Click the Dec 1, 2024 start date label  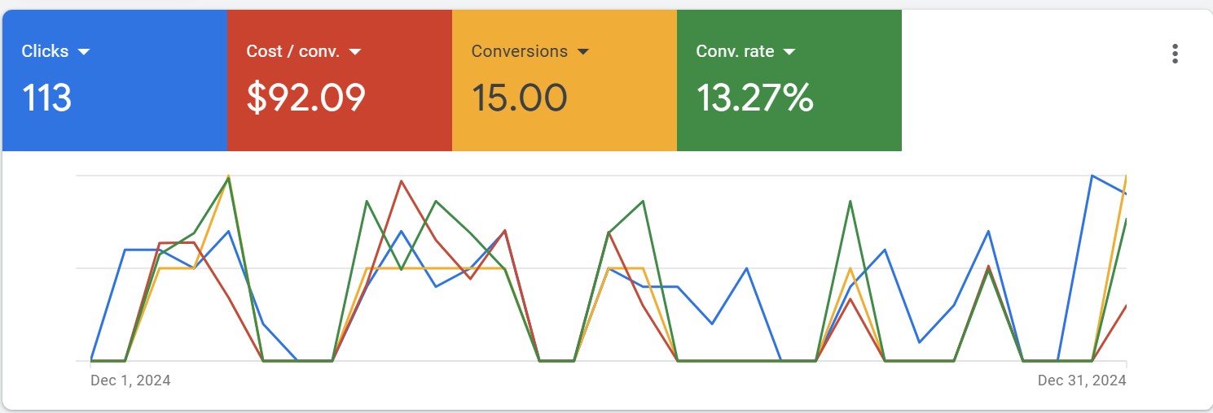coord(130,380)
